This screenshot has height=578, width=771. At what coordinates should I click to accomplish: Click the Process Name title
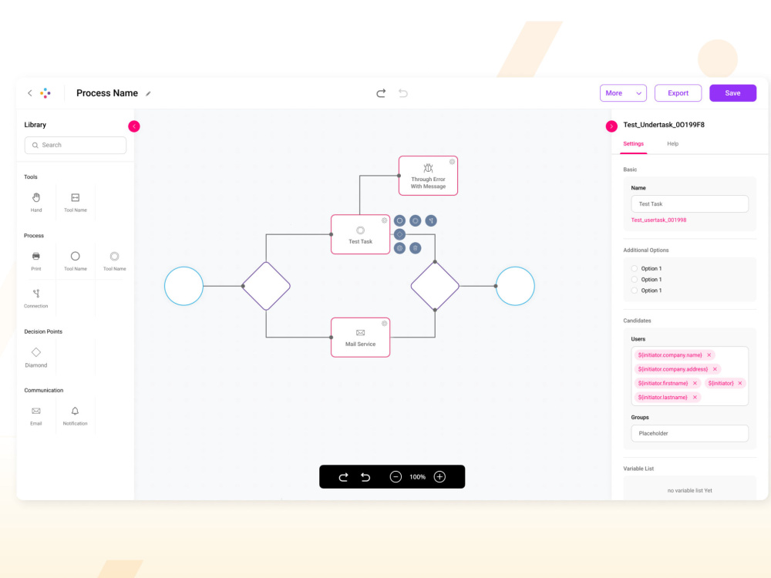pos(107,93)
